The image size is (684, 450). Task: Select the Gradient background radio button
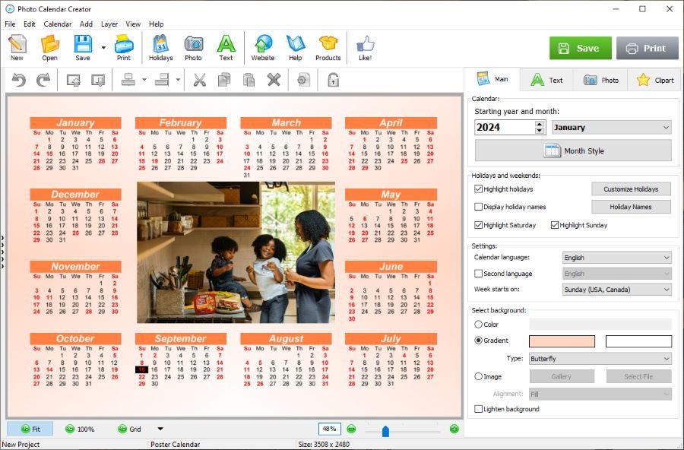[x=479, y=341]
